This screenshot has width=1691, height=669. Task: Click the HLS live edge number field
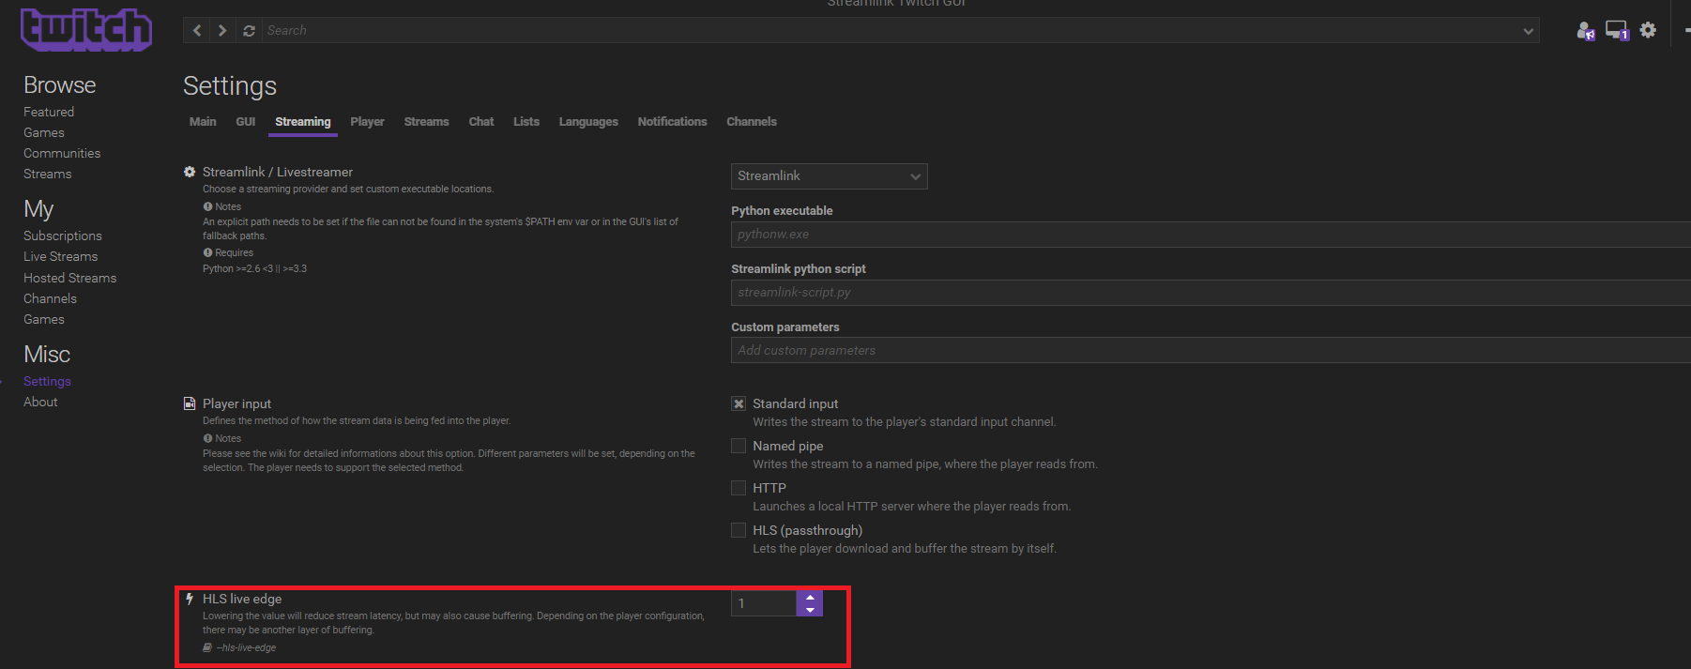click(764, 603)
